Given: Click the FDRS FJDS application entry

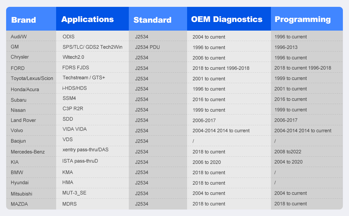Looking at the screenshot, I should tap(76, 67).
